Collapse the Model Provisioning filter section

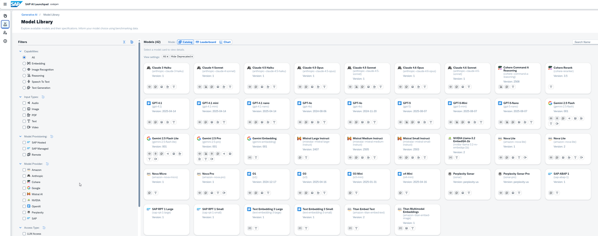coord(20,136)
